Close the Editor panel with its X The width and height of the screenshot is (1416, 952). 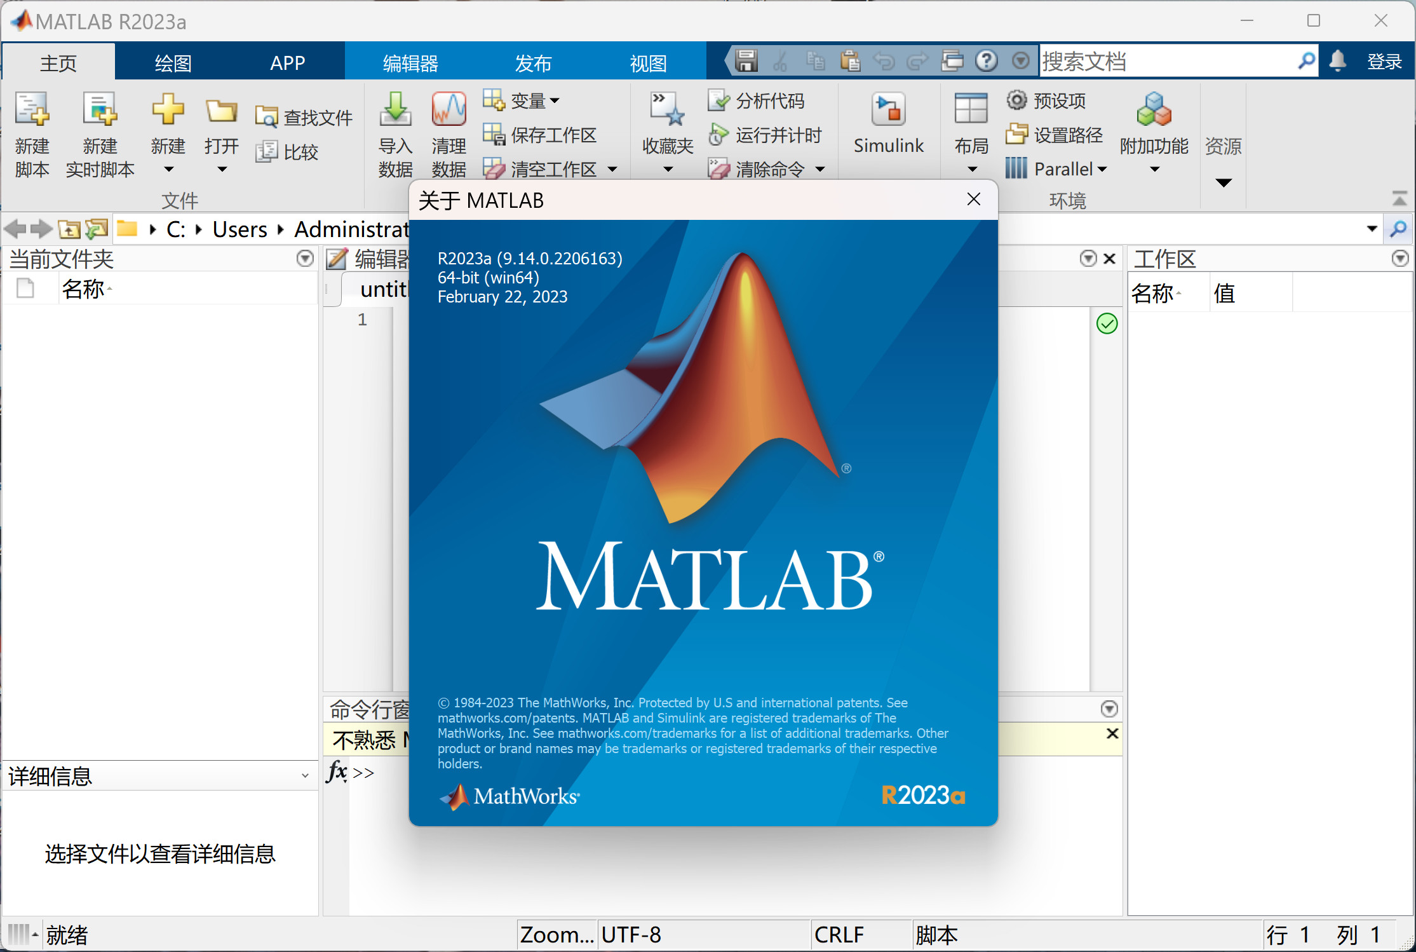(1110, 259)
